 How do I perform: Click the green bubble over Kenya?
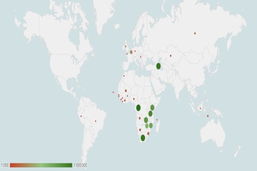152,108
